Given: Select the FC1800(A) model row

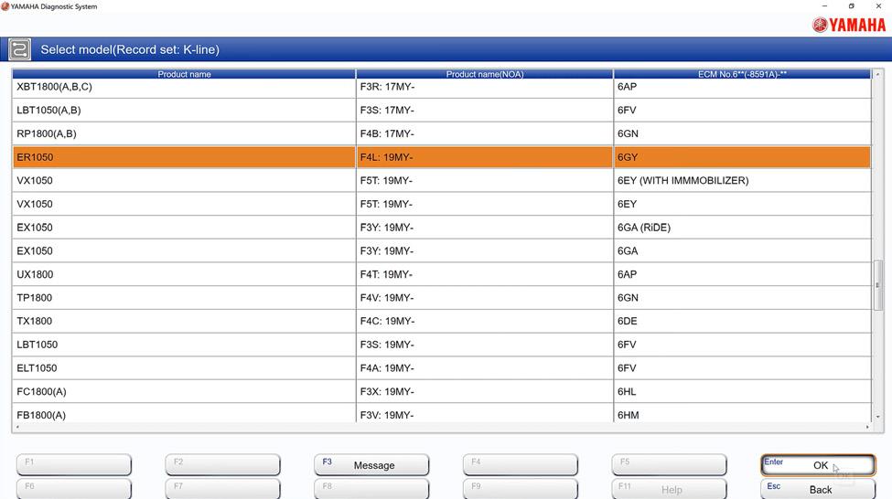Looking at the screenshot, I should (442, 391).
